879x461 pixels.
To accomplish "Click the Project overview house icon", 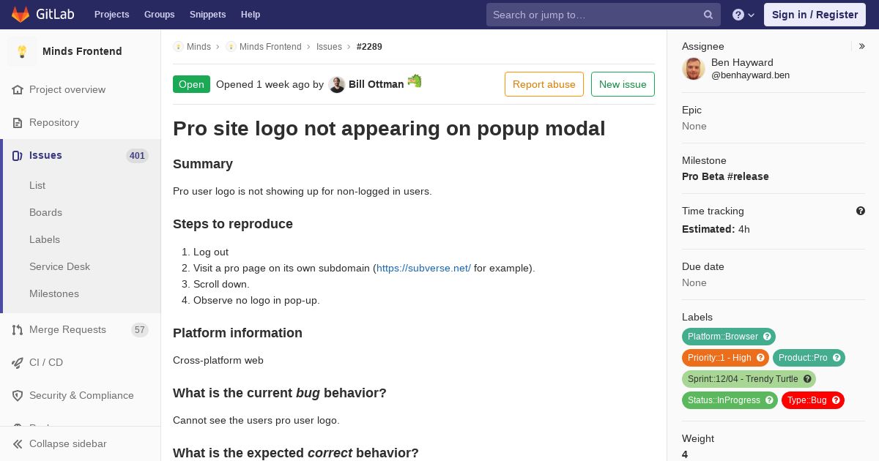I will [x=18, y=89].
